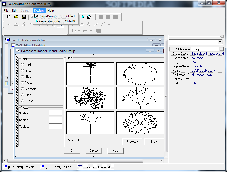
Task: Select the dense branching tree thumbnail
Action: coord(90,98)
